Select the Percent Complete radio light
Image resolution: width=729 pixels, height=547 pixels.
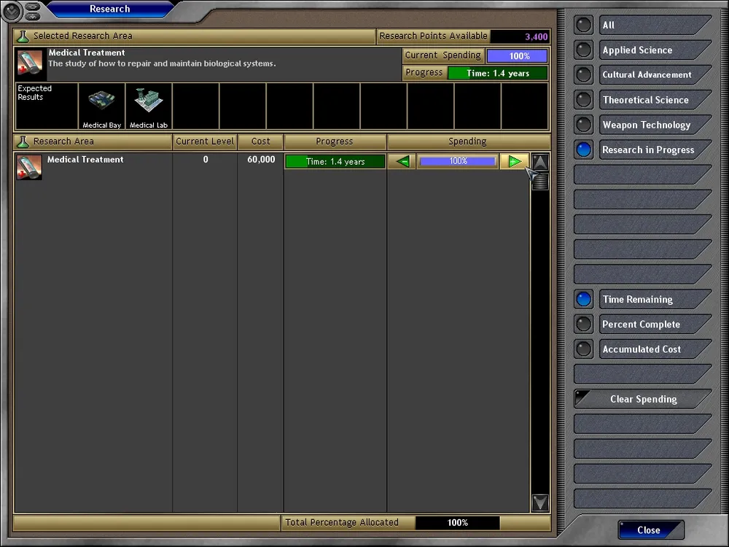583,325
